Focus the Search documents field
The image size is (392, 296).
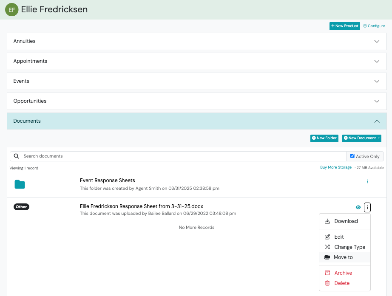(x=184, y=156)
